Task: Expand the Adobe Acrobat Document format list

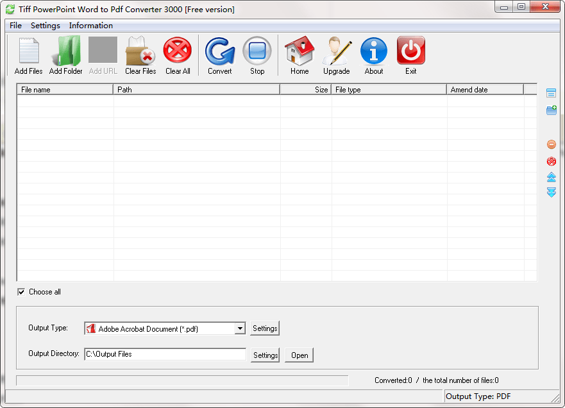Action: [240, 328]
